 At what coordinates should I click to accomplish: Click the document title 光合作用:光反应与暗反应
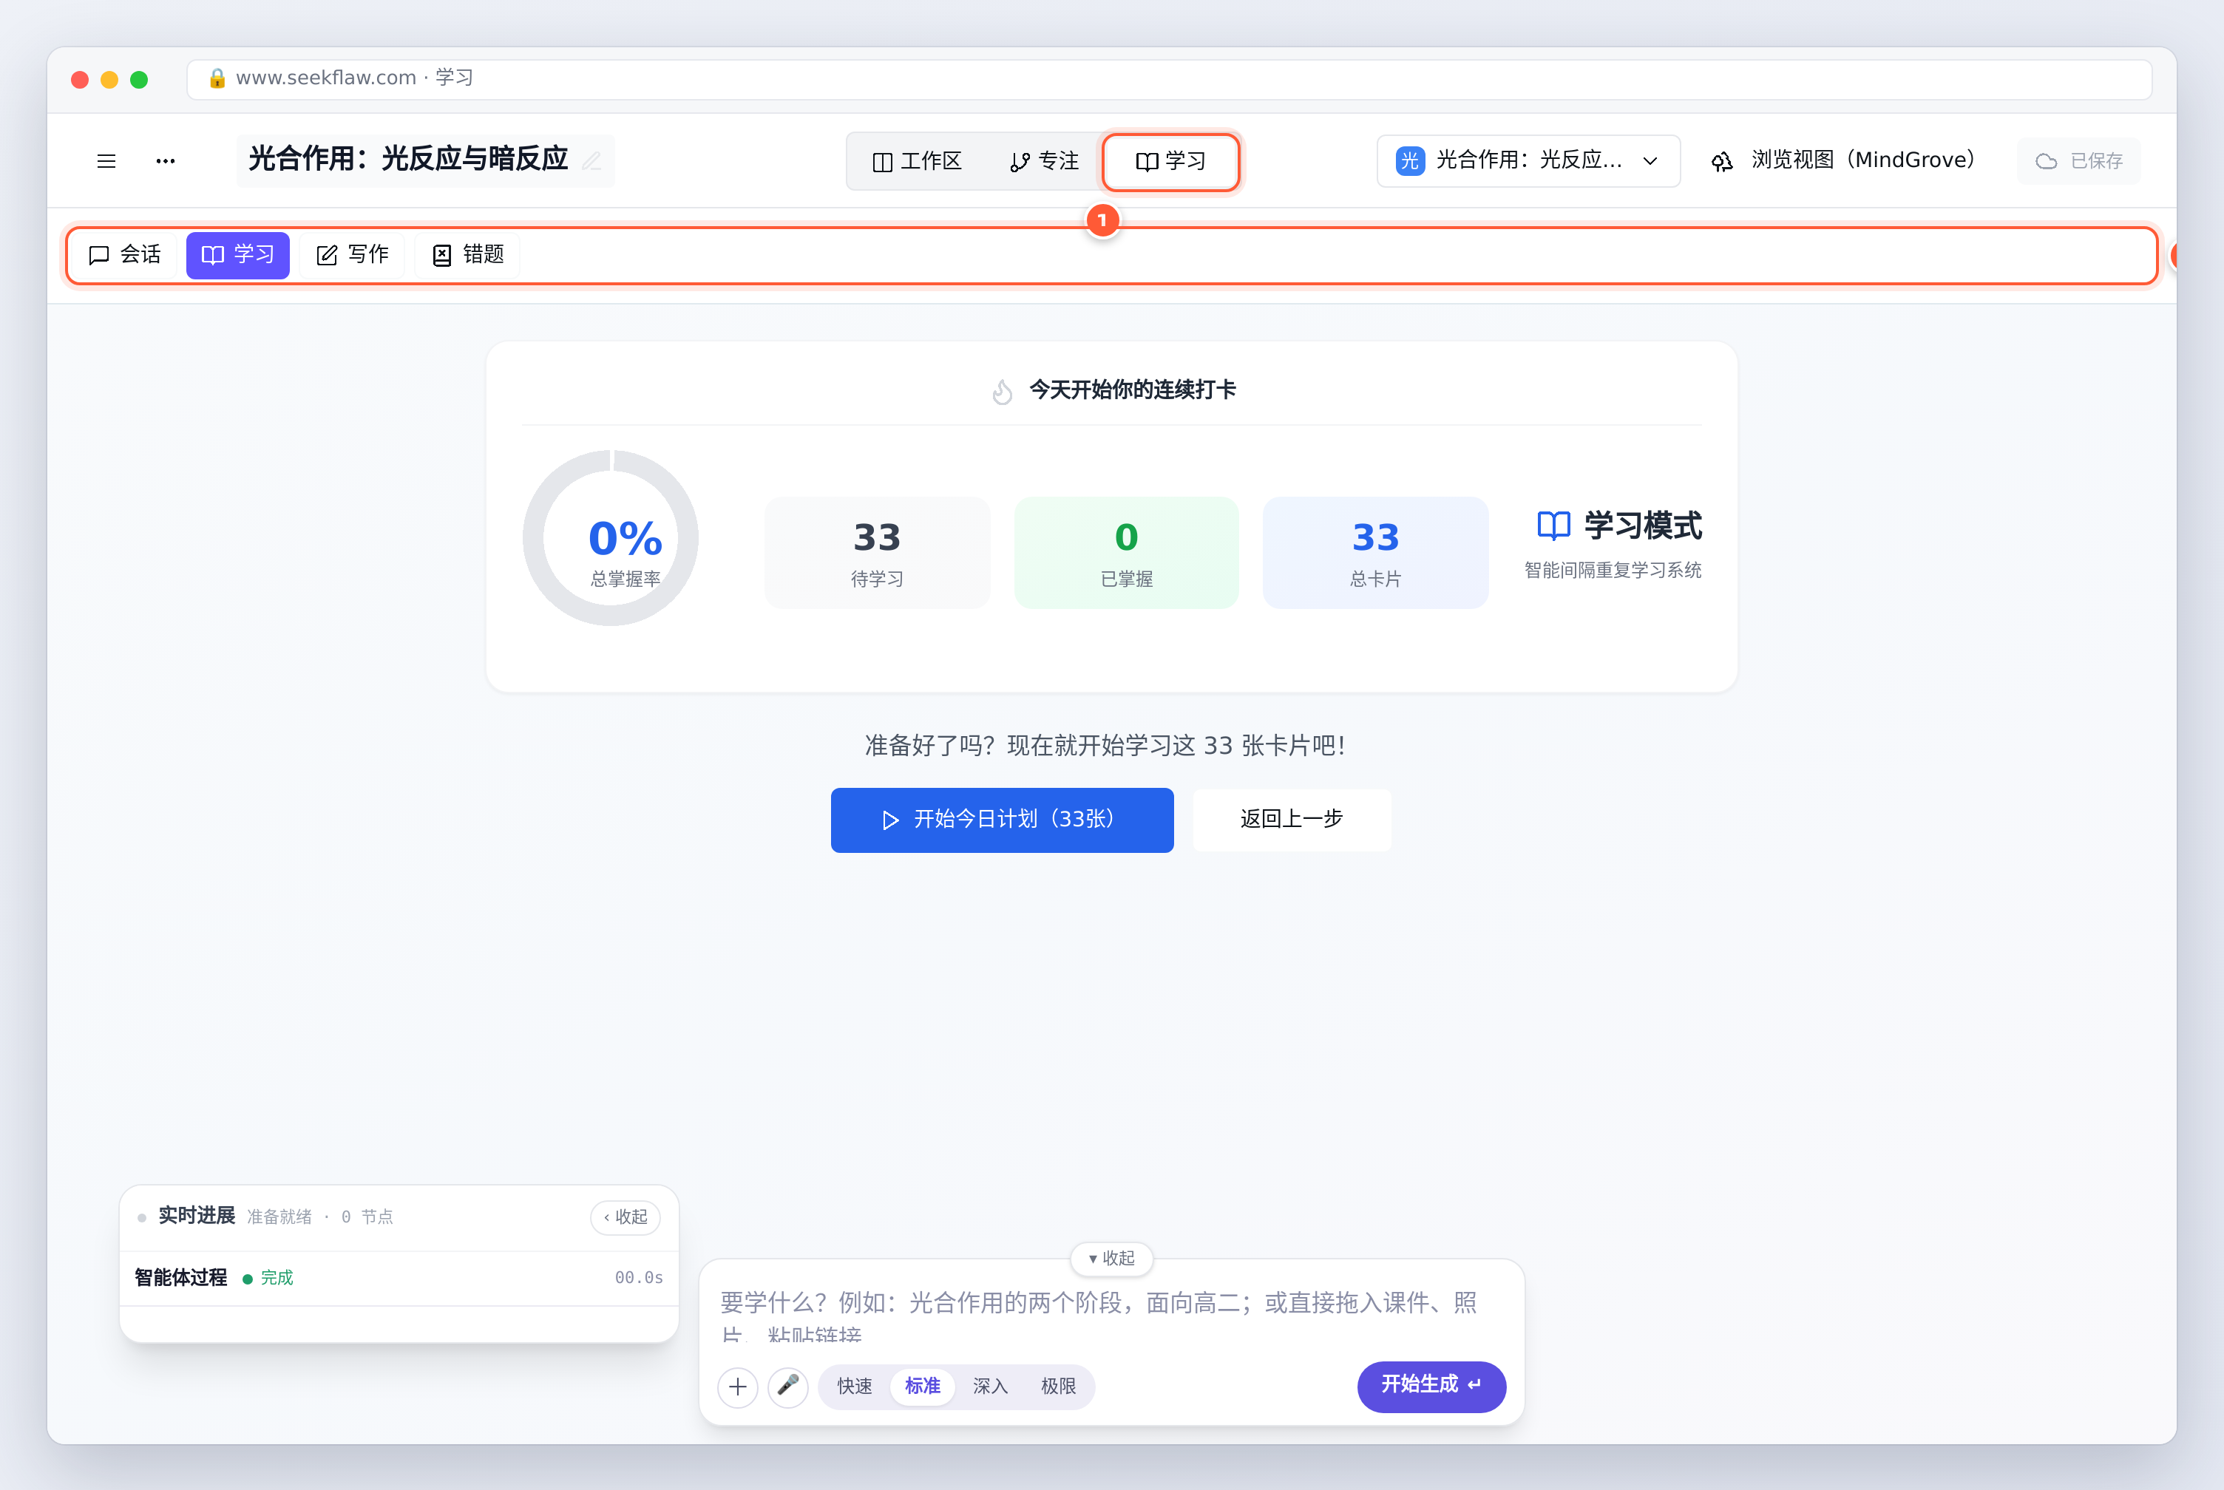pyautogui.click(x=407, y=159)
